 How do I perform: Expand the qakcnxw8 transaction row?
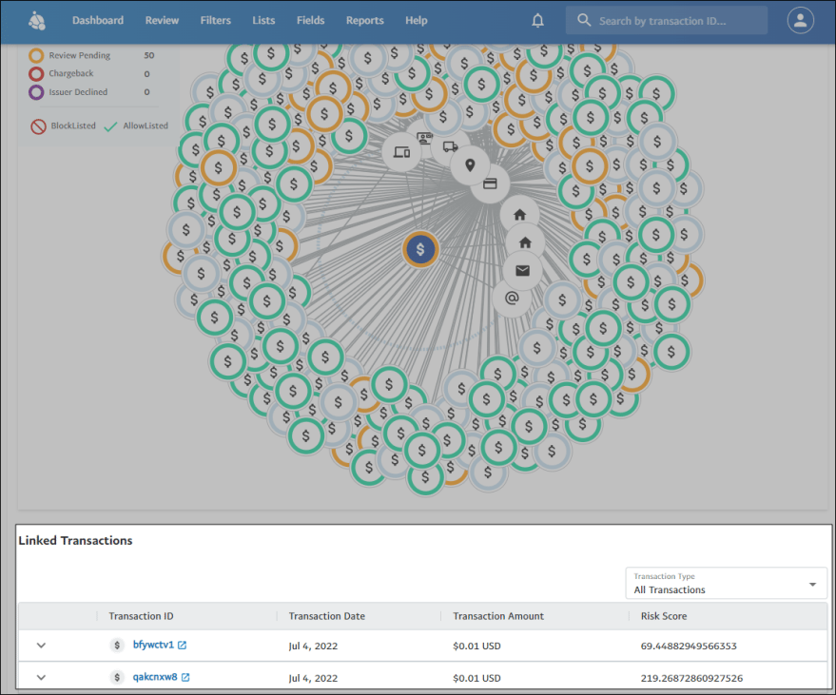pyautogui.click(x=41, y=677)
